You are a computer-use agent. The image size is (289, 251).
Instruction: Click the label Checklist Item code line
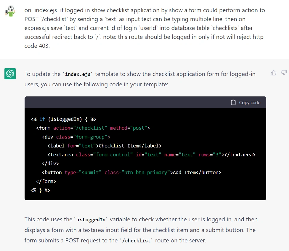pos(104,146)
